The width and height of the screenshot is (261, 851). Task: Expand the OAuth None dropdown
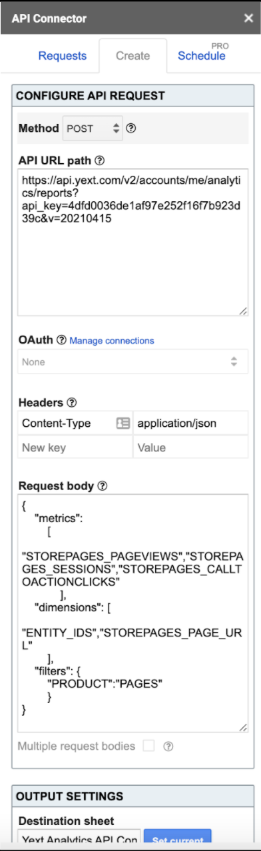click(x=132, y=362)
